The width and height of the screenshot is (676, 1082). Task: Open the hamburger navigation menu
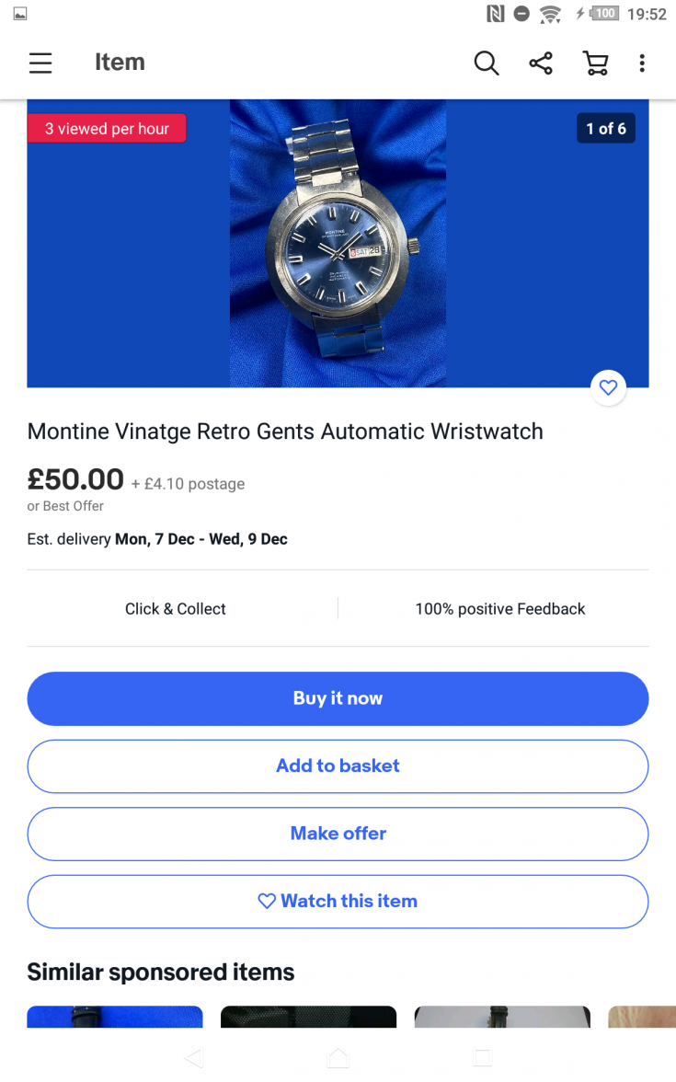coord(40,63)
